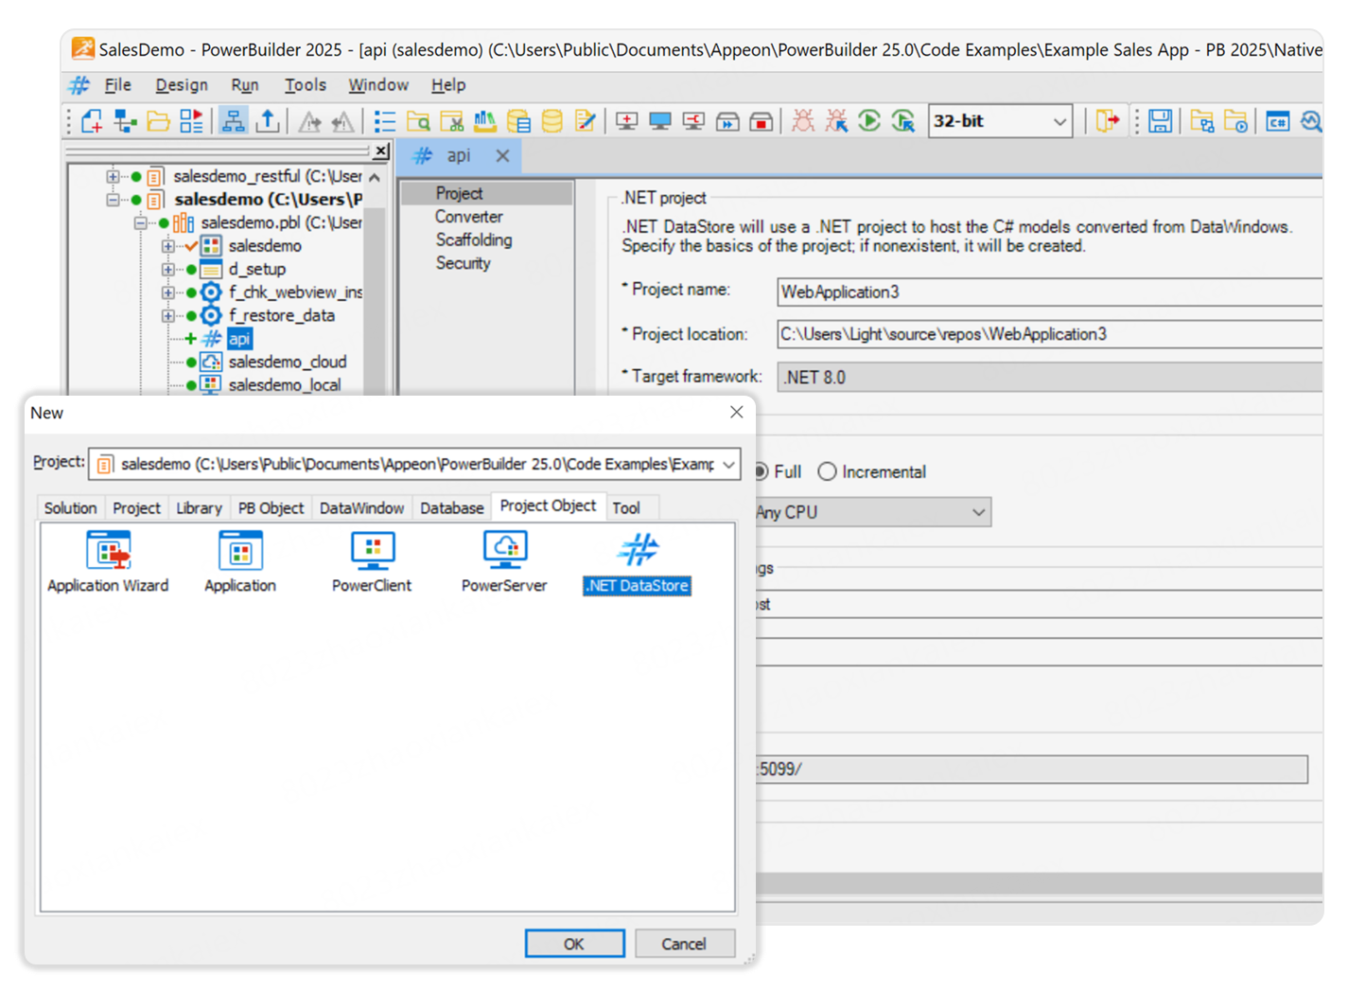Switch to the DataWindow tab
The height and width of the screenshot is (991, 1348).
tap(361, 508)
